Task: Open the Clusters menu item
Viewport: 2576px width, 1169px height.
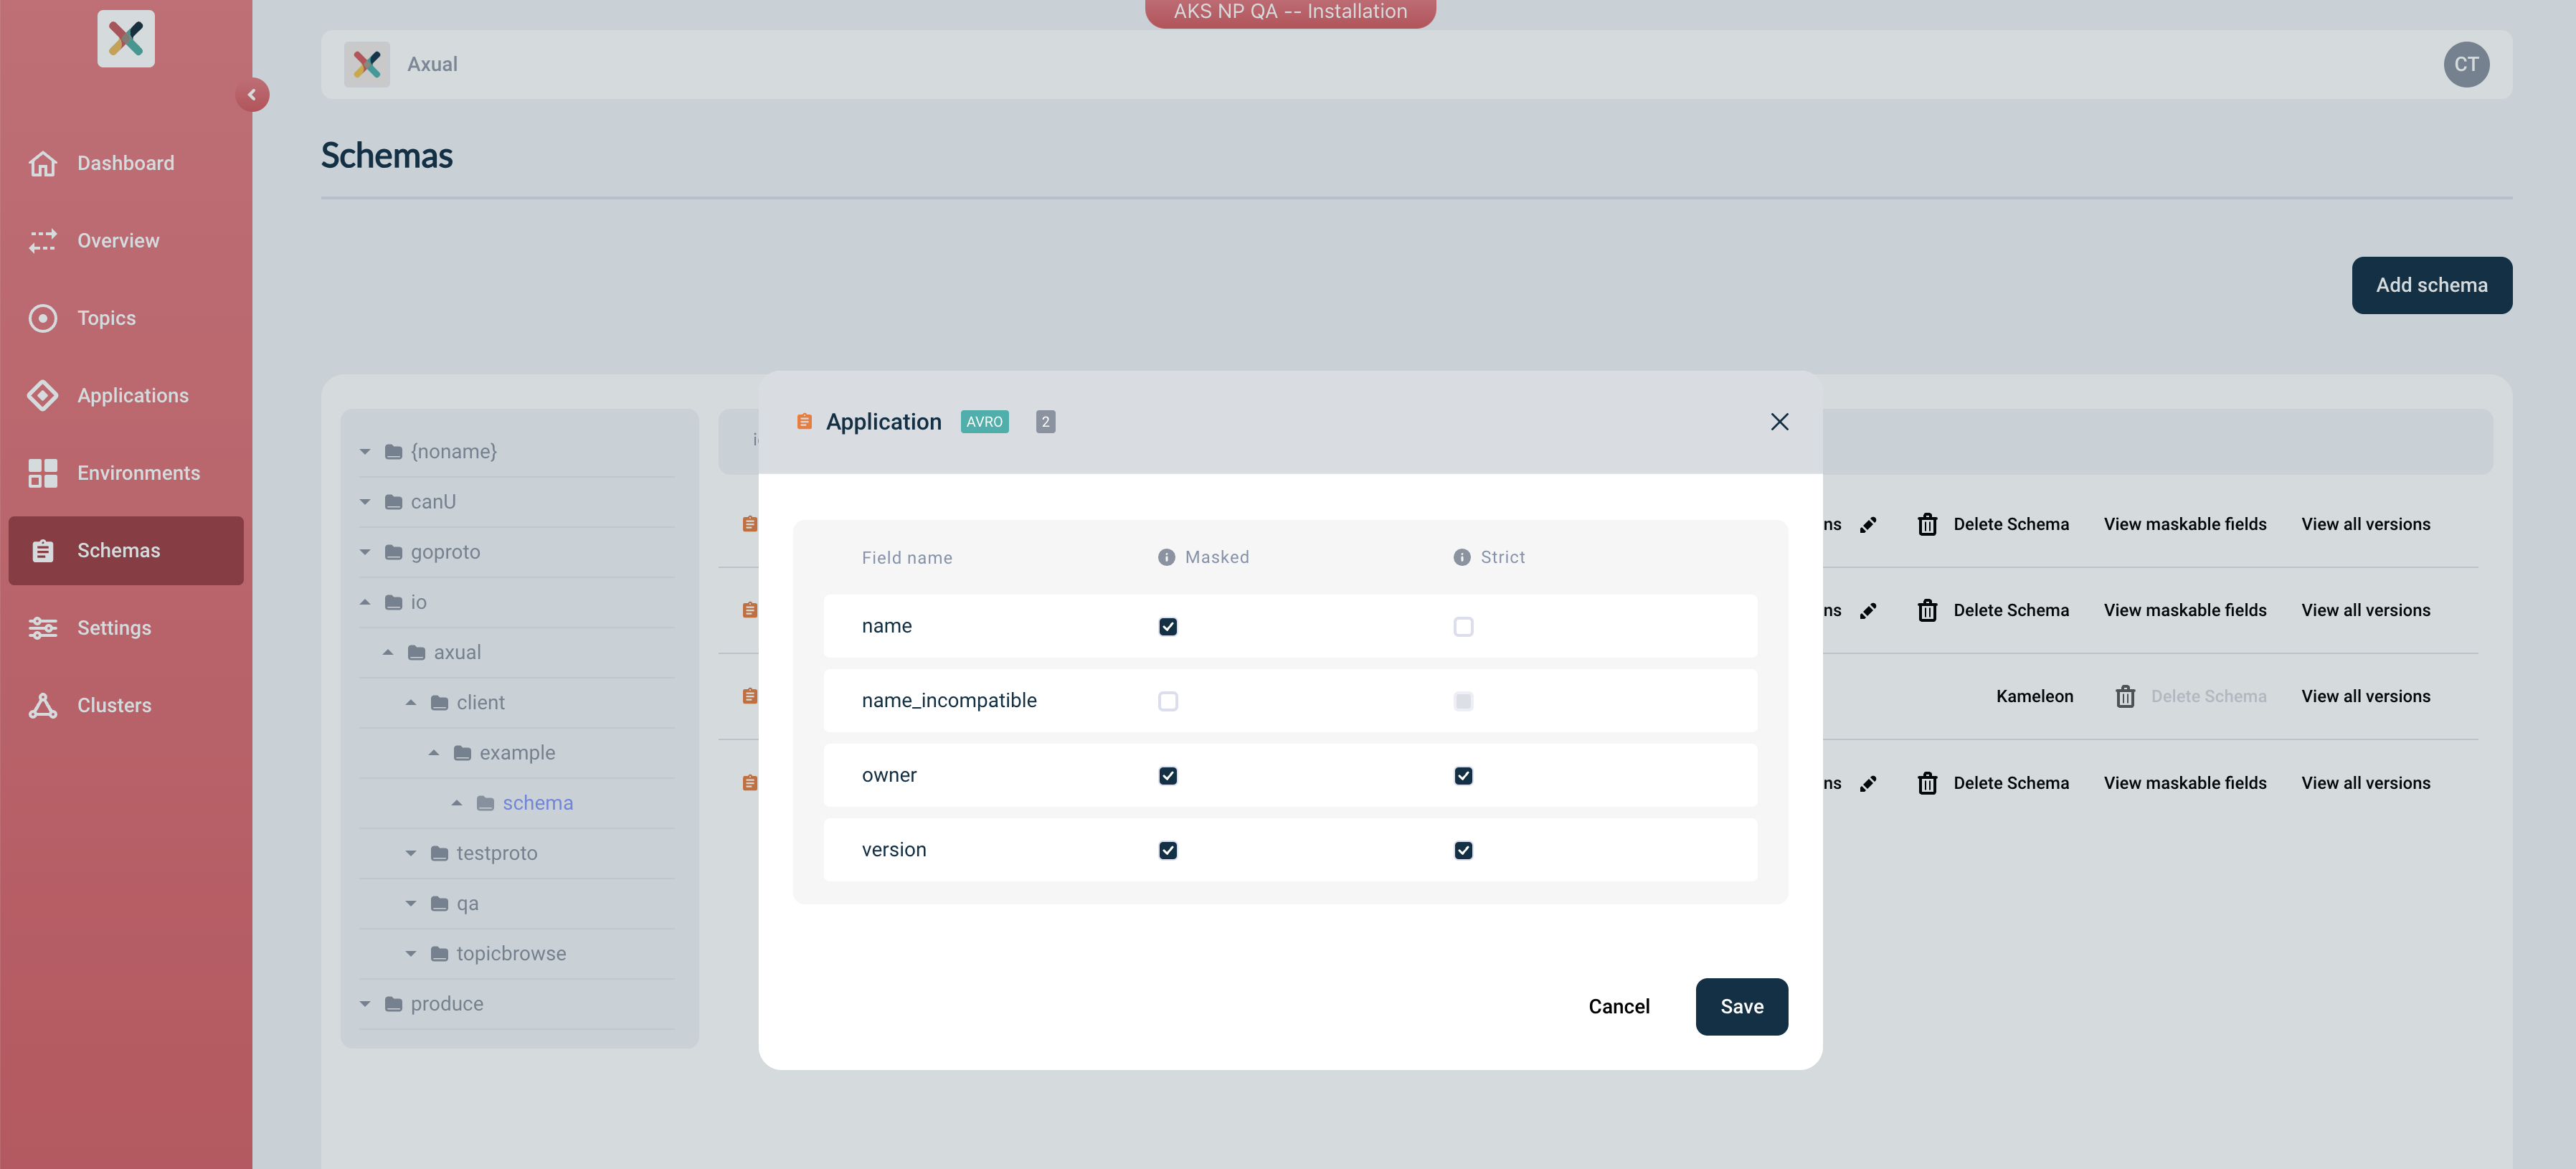Action: 126,705
